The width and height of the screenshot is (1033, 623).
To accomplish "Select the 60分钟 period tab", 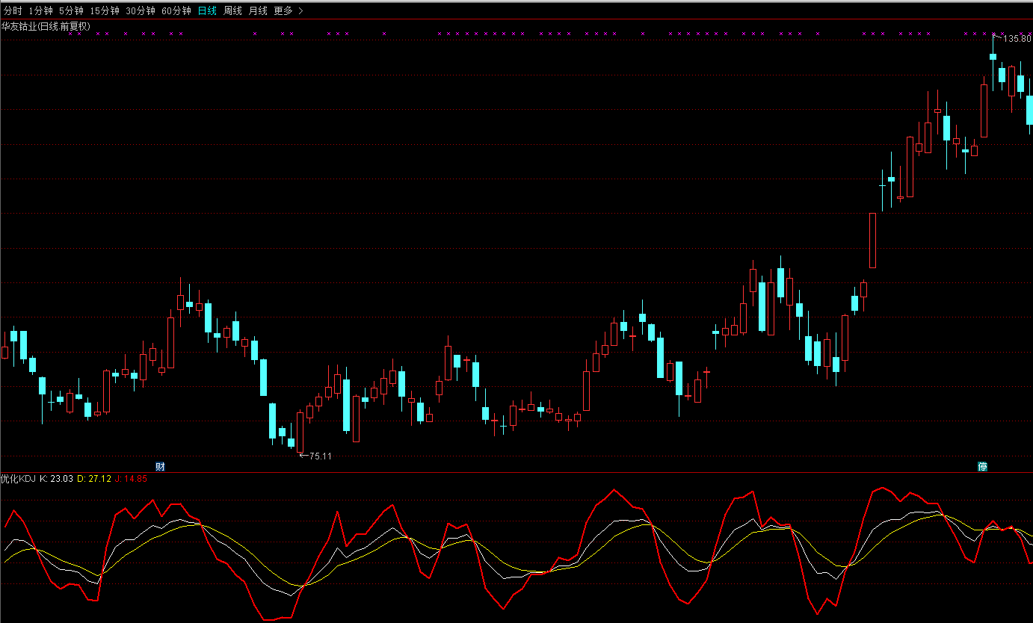I will click(176, 11).
